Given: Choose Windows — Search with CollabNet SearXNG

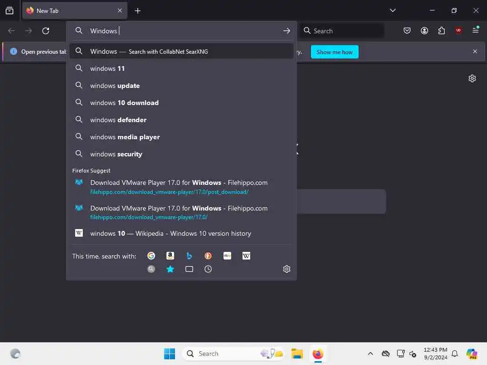Looking at the screenshot, I should coord(182,51).
